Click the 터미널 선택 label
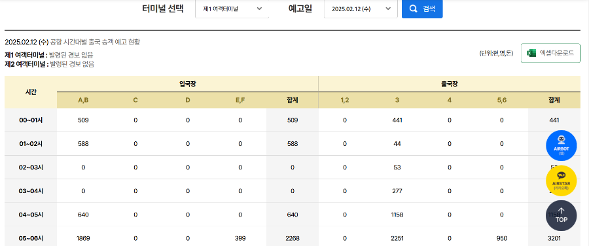Screen dimensions: 589x246 tap(163, 9)
